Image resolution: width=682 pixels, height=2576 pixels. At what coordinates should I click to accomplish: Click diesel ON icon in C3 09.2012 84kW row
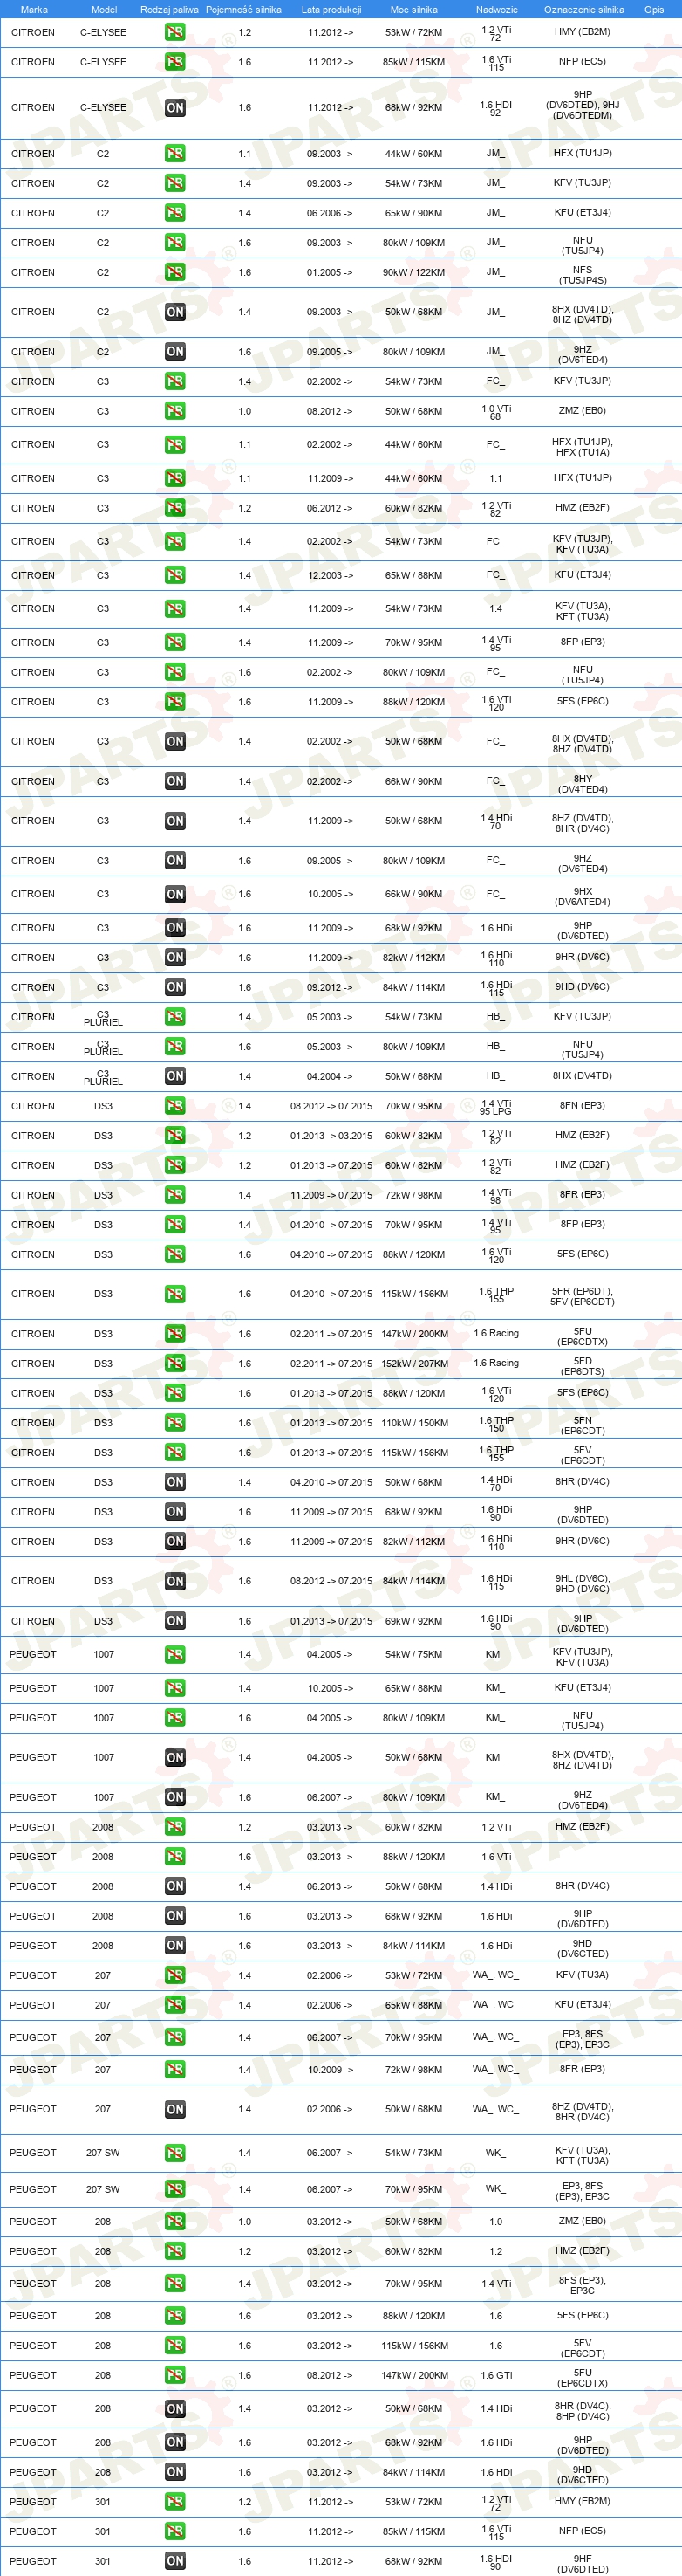coord(174,988)
